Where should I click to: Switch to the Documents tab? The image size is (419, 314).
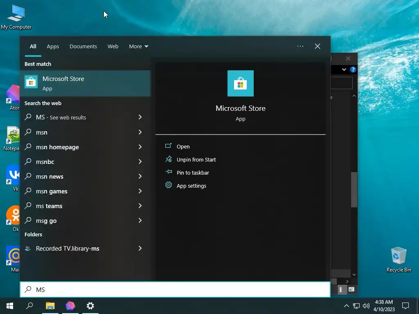83,47
